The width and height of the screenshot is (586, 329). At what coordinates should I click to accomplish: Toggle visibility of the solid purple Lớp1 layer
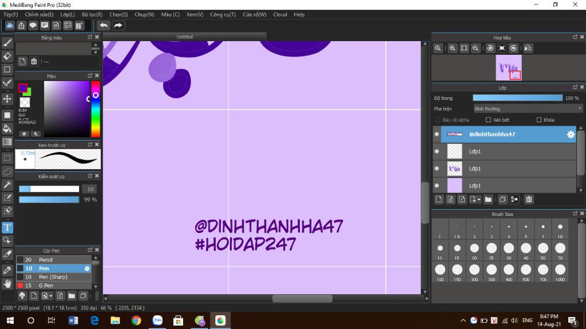point(437,186)
